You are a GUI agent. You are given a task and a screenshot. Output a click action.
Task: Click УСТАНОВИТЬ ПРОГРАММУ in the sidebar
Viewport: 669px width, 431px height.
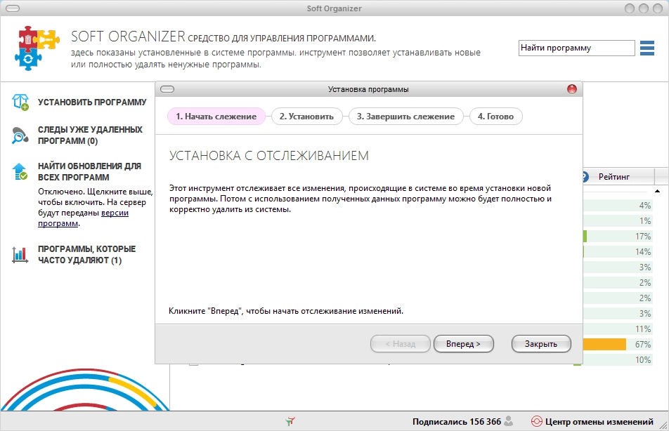[92, 102]
